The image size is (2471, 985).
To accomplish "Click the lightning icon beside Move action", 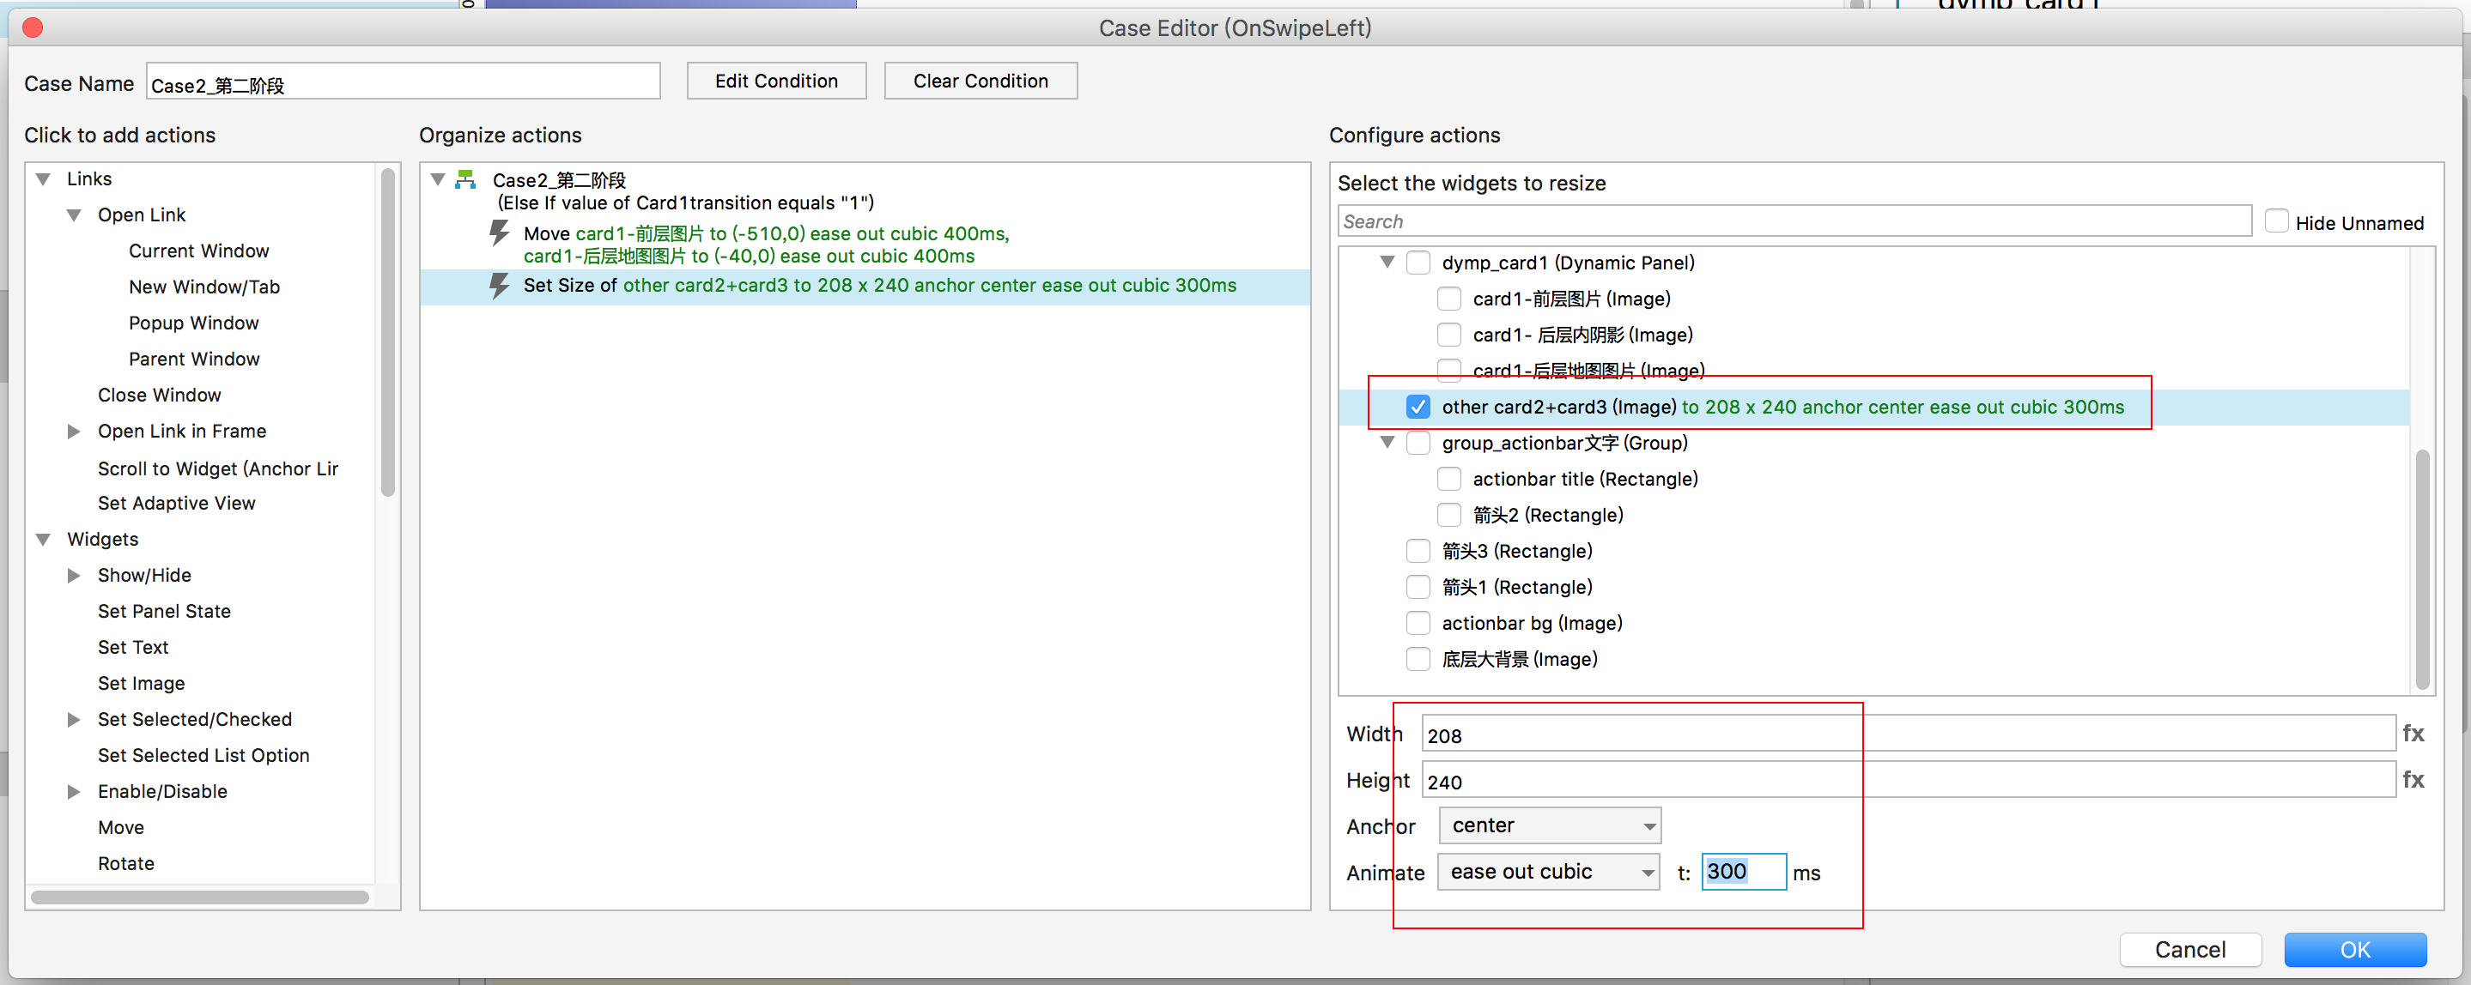I will (x=499, y=233).
